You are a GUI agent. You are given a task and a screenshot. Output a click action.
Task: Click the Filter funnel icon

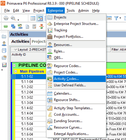[116, 18]
